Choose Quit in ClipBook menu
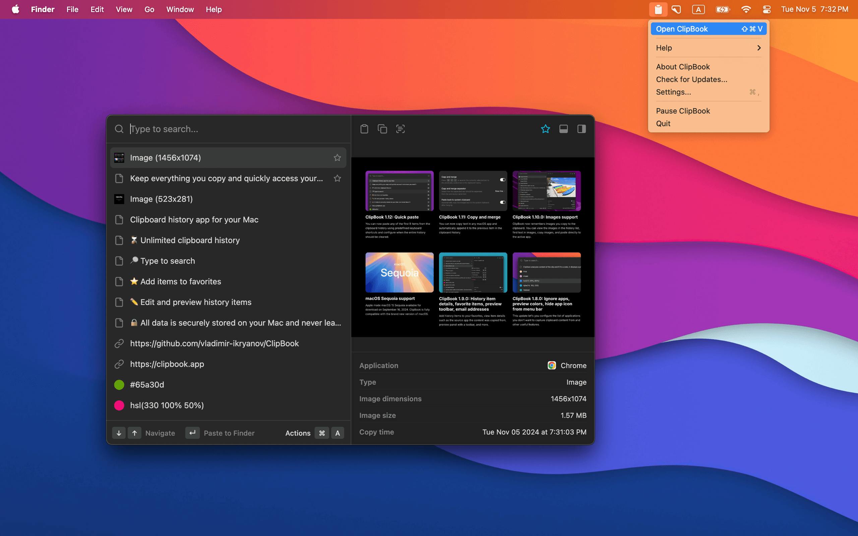This screenshot has width=858, height=536. click(709, 123)
